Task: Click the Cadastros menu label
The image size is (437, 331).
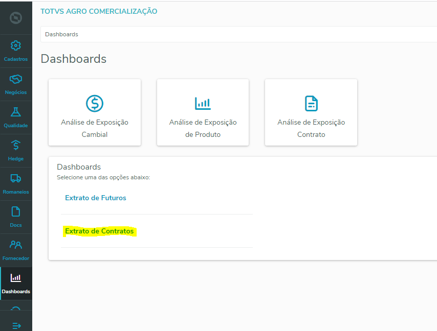Action: [x=16, y=59]
